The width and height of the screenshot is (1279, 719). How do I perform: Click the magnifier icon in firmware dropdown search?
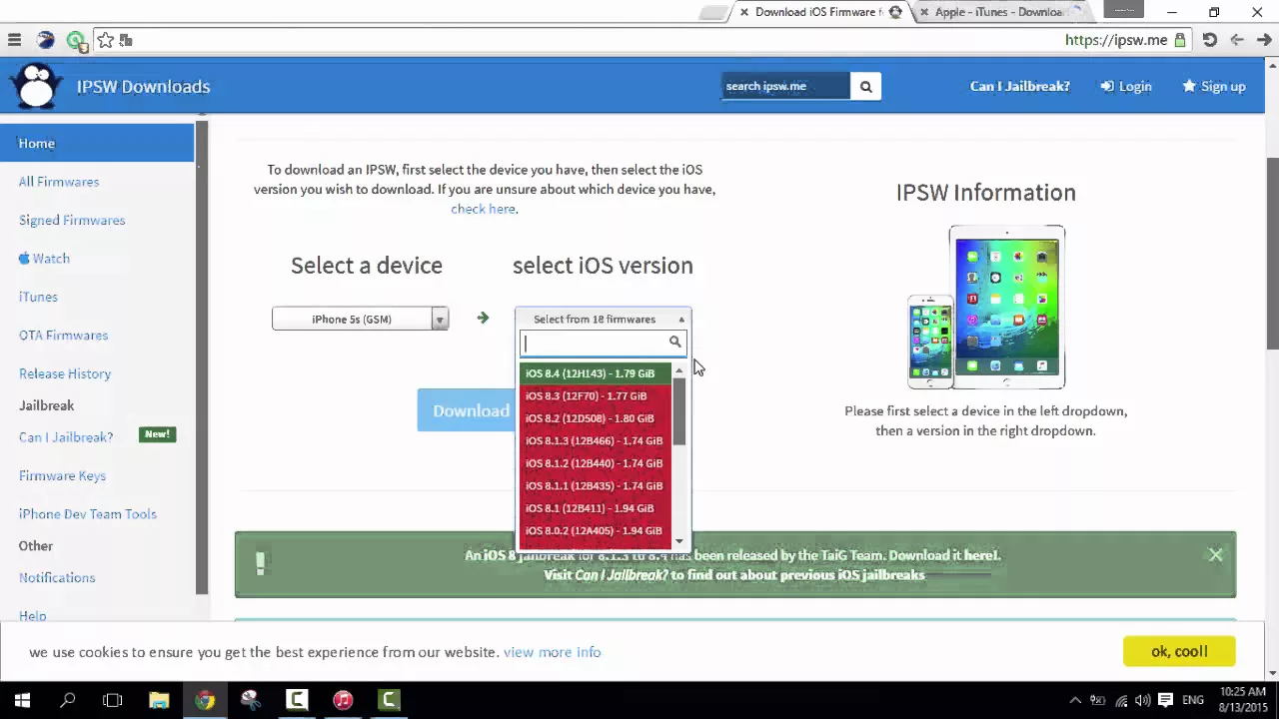pos(675,343)
